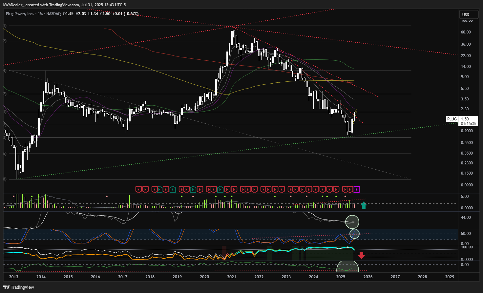
Task: Click the 2020 label on the time axis
Action: [204, 277]
